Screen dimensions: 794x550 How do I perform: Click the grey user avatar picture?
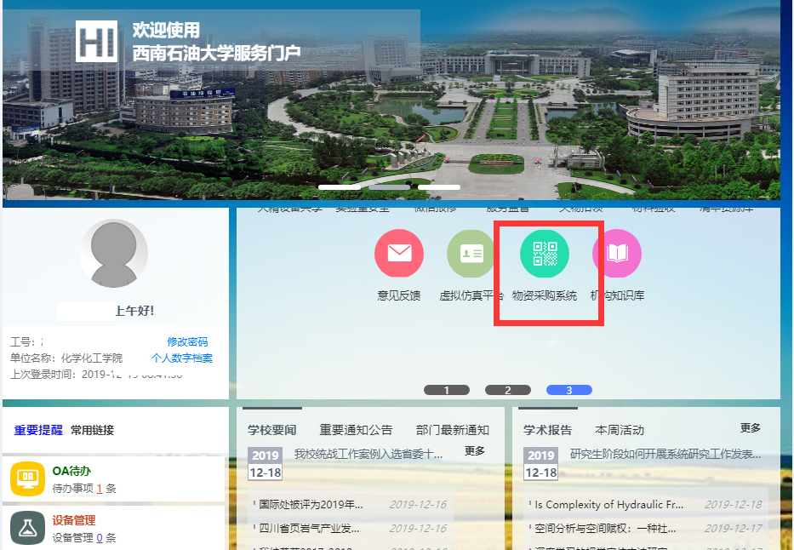(113, 254)
